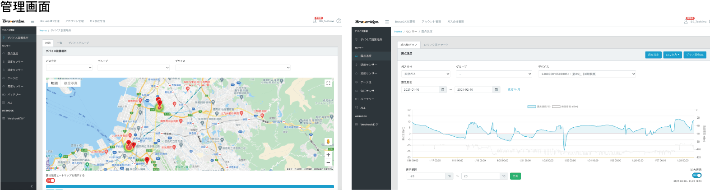Click the グラフ画像DL button
The image size is (710, 190).
[x=695, y=55]
